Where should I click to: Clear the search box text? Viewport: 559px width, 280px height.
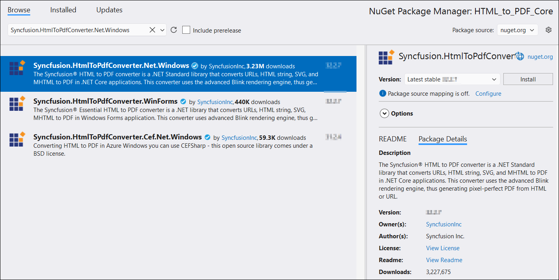coord(152,30)
